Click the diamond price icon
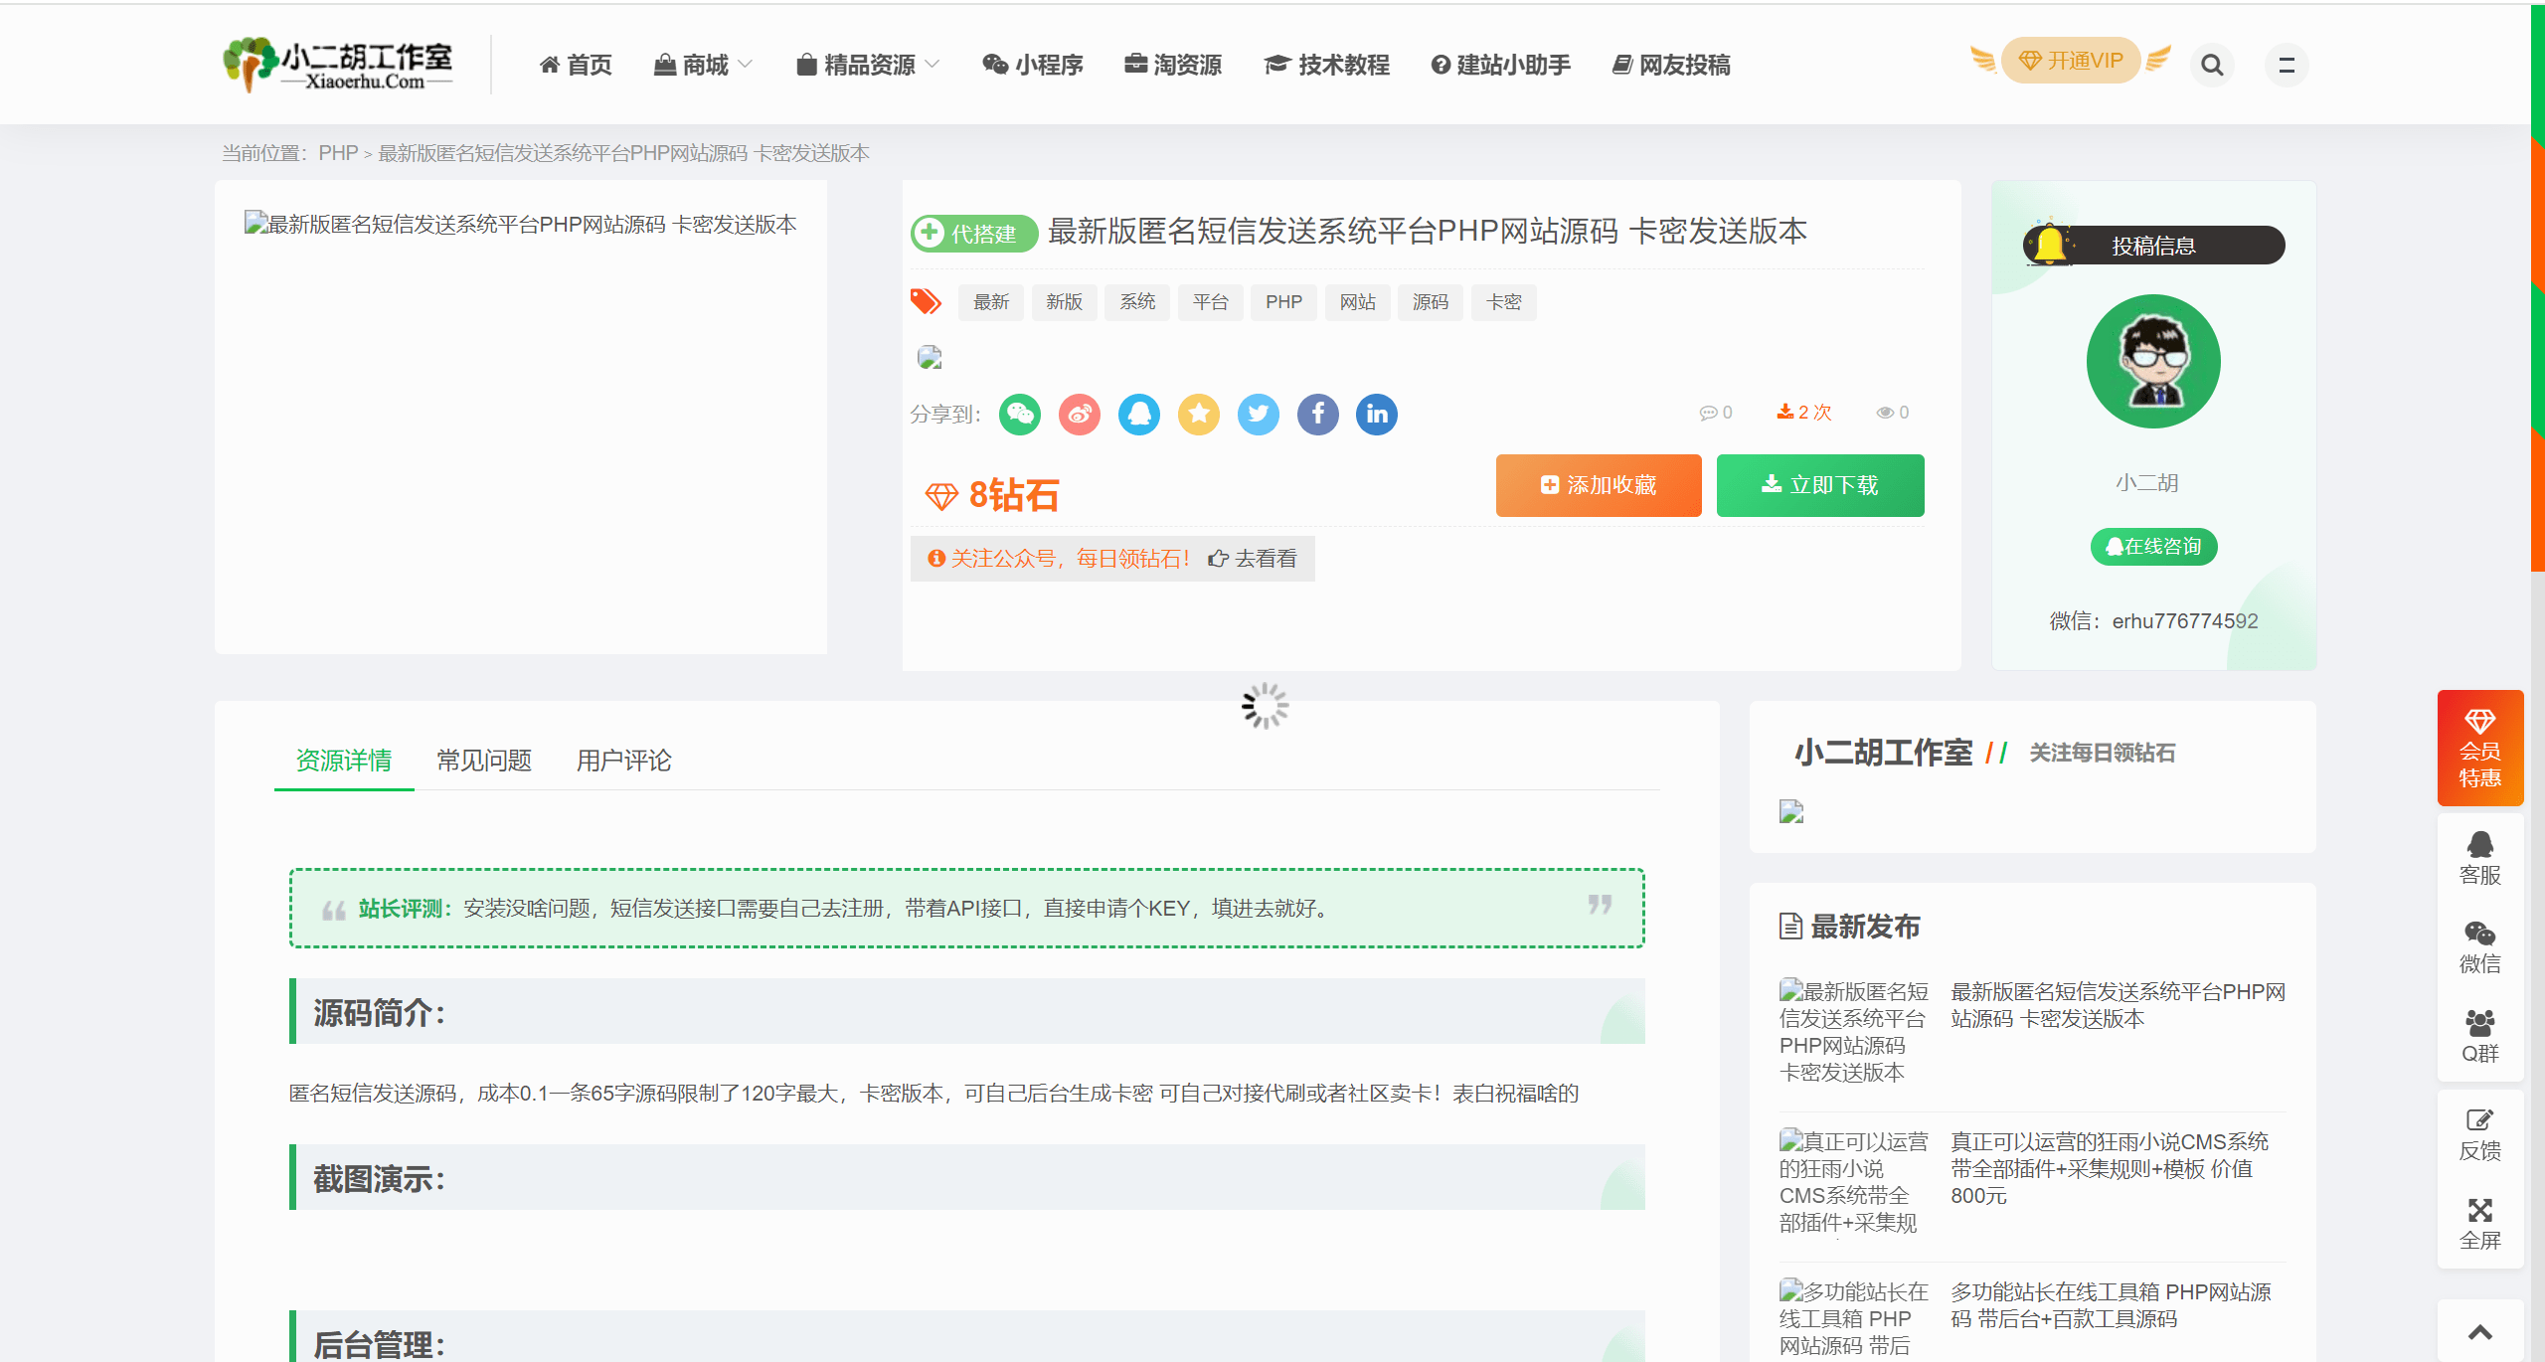This screenshot has height=1362, width=2545. (941, 495)
